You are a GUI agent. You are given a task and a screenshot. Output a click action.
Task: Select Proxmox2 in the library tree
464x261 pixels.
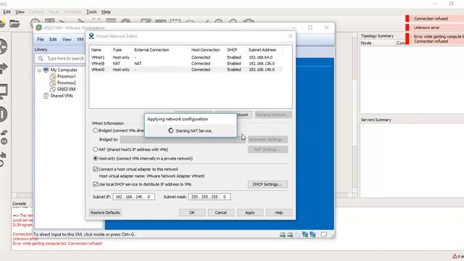(66, 83)
